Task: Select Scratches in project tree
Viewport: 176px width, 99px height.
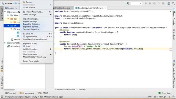Action: coord(13,46)
